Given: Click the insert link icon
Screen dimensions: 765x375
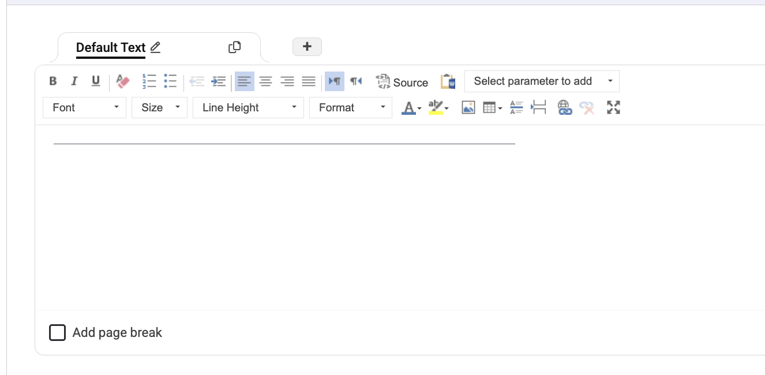Looking at the screenshot, I should tap(564, 107).
